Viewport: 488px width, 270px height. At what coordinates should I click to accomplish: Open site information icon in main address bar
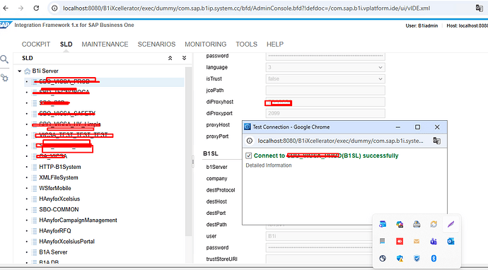54,8
